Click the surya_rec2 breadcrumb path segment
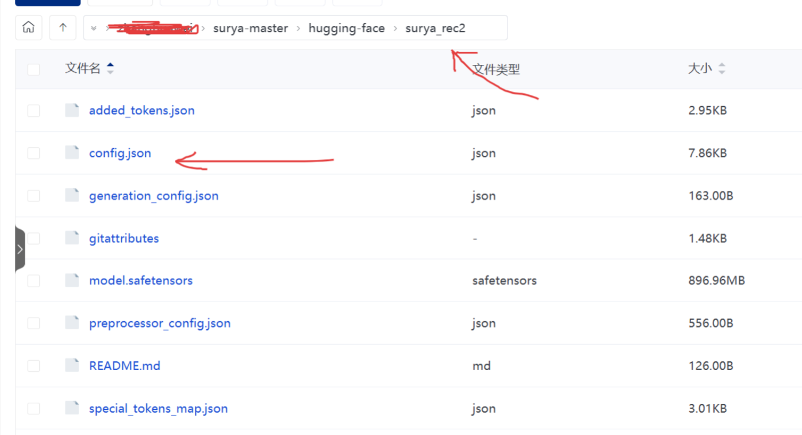This screenshot has width=802, height=435. point(435,28)
